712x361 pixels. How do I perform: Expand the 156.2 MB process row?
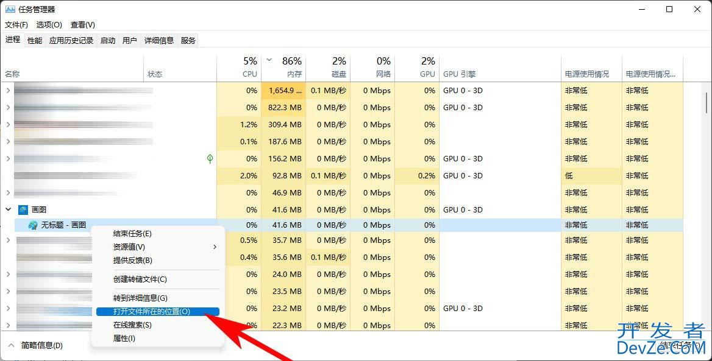point(8,158)
